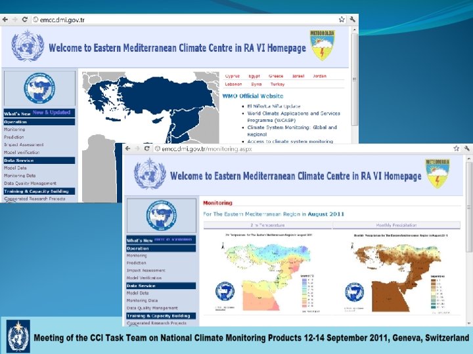Click forward arrow in homepage browser window
473x354 pixels.
14,20
